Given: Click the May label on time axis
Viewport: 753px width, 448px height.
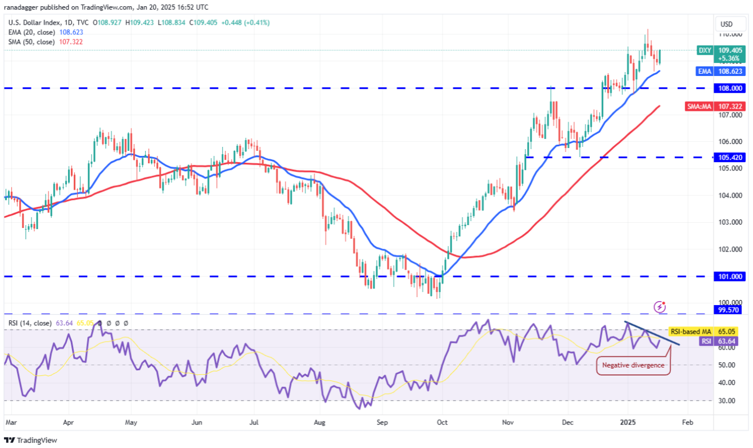Looking at the screenshot, I should point(131,422).
